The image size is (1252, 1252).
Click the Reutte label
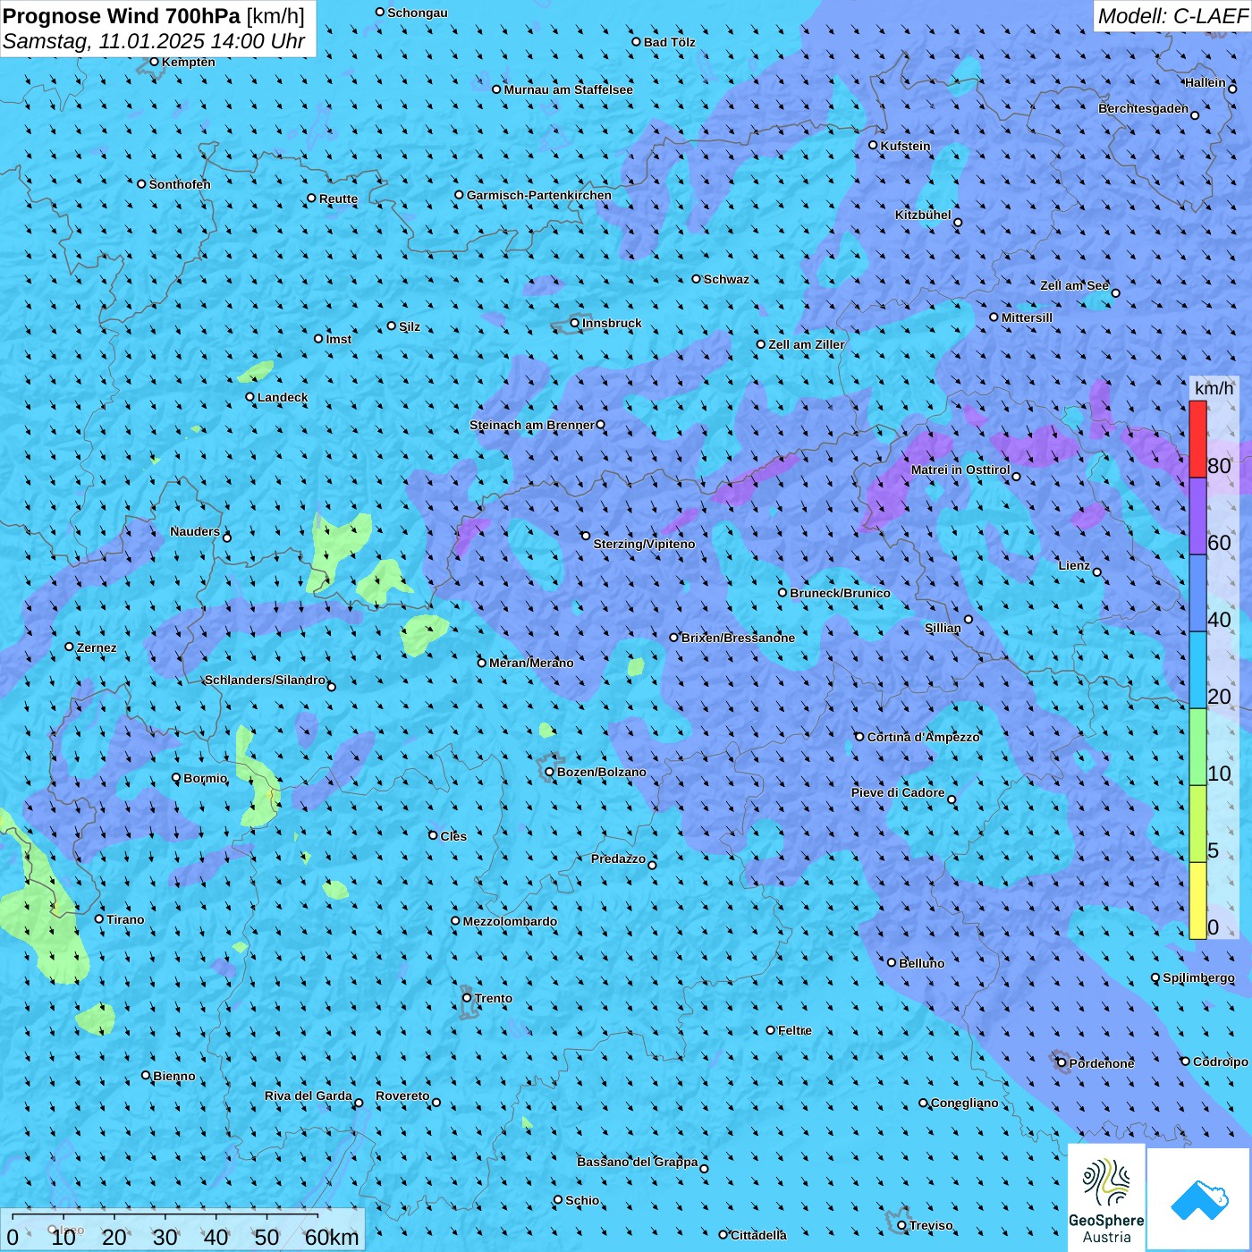[x=338, y=199]
